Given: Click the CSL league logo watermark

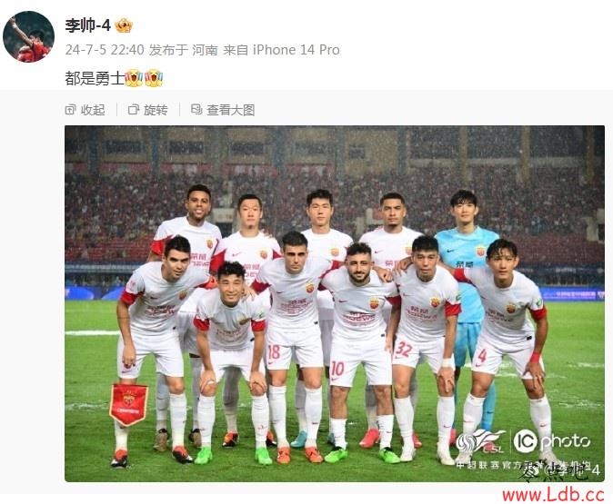Looking at the screenshot, I should (x=481, y=441).
